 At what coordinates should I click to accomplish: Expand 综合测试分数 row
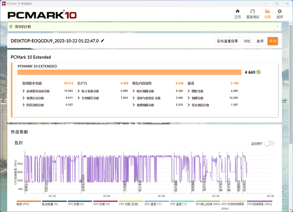[x=189, y=105]
